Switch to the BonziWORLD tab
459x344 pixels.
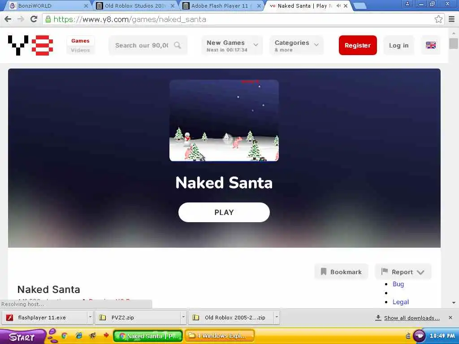(x=47, y=5)
